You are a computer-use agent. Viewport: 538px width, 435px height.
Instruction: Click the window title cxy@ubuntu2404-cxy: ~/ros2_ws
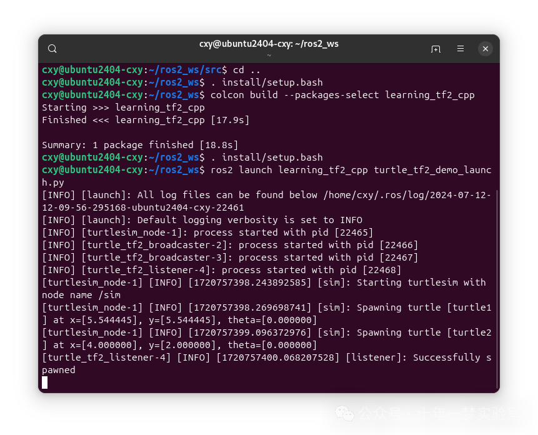coord(269,44)
